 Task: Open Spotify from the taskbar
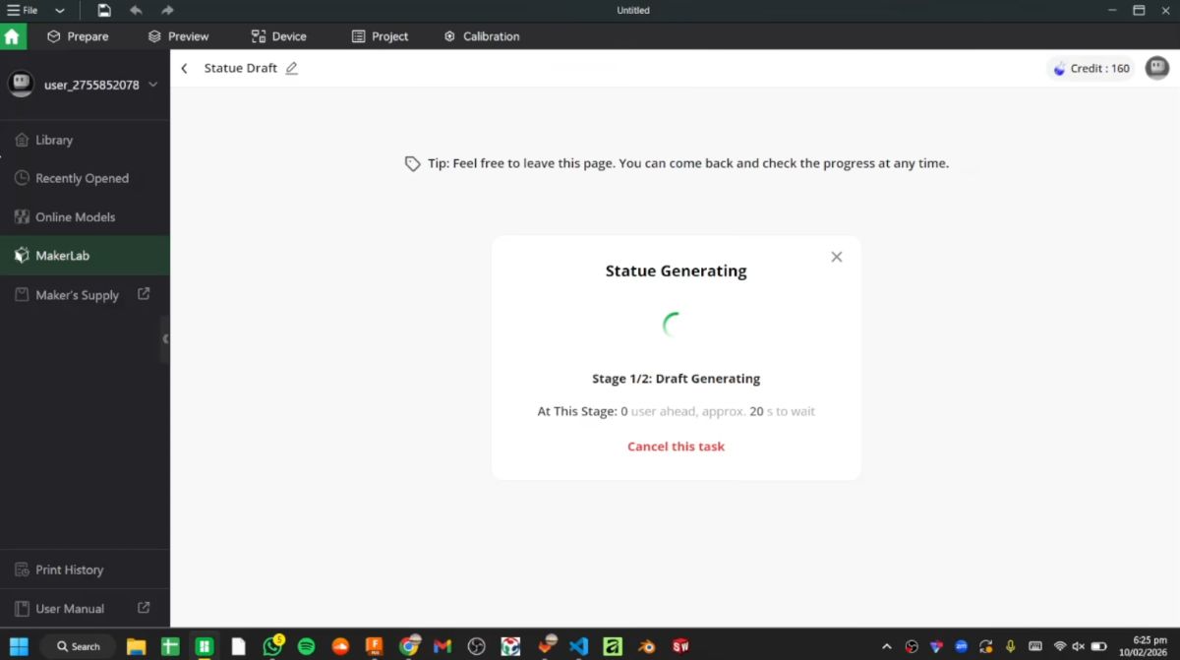click(x=306, y=646)
